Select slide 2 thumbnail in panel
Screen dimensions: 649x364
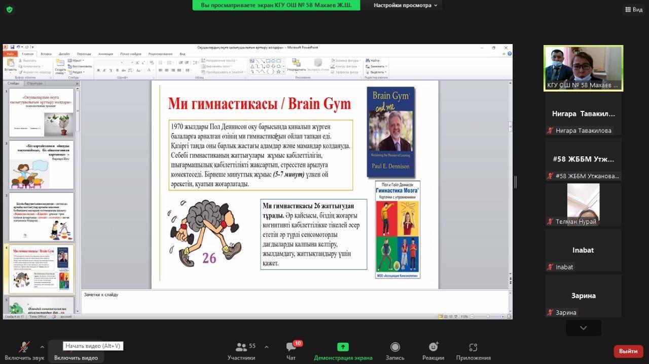point(42,165)
